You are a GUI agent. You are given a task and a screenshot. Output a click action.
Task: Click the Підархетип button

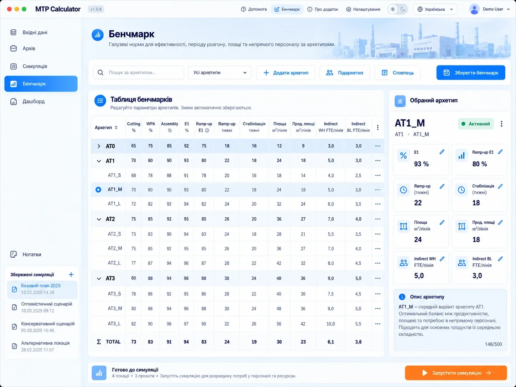pos(345,73)
